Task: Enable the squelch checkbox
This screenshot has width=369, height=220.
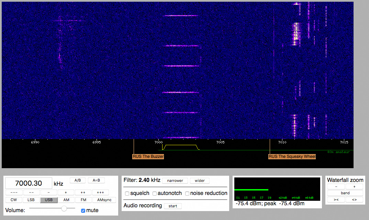Action: [127, 194]
